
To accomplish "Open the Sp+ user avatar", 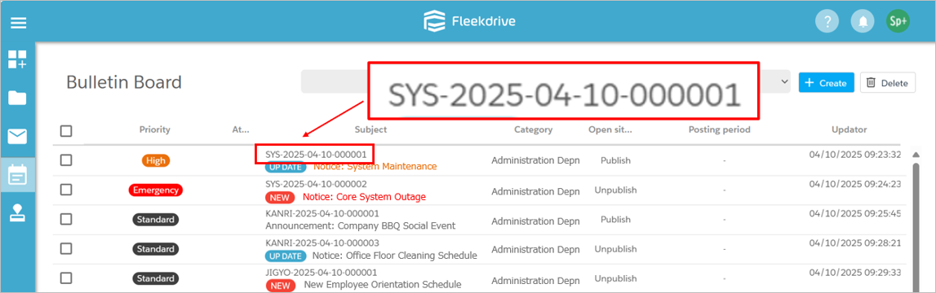I will click(898, 21).
